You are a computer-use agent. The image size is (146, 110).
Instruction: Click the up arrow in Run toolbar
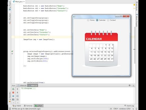coord(17,89)
